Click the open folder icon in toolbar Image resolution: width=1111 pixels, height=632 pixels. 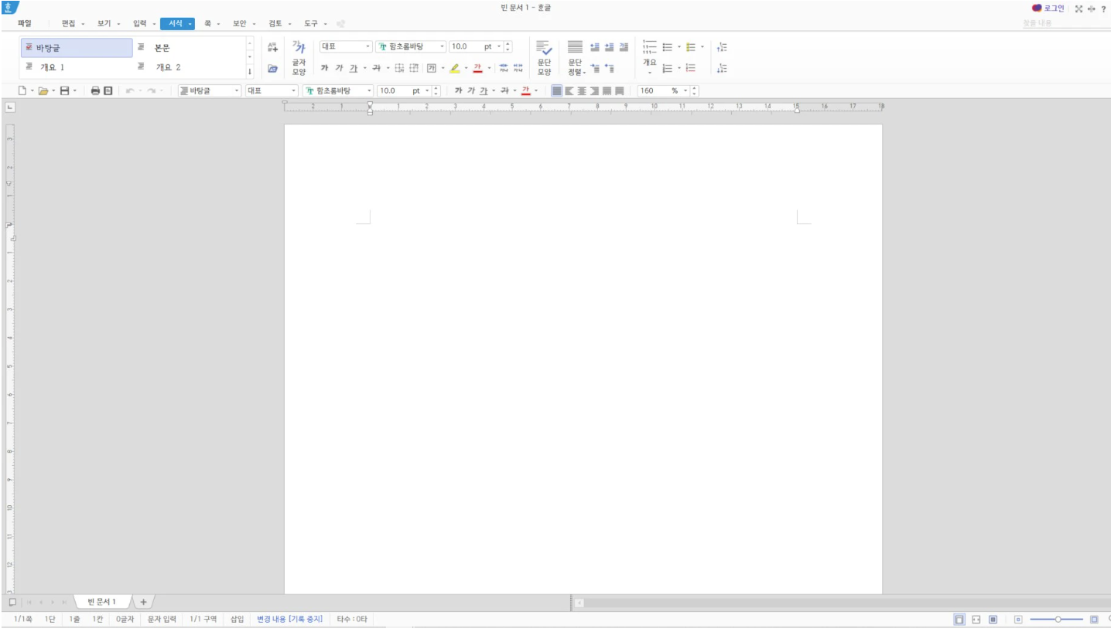pos(44,90)
